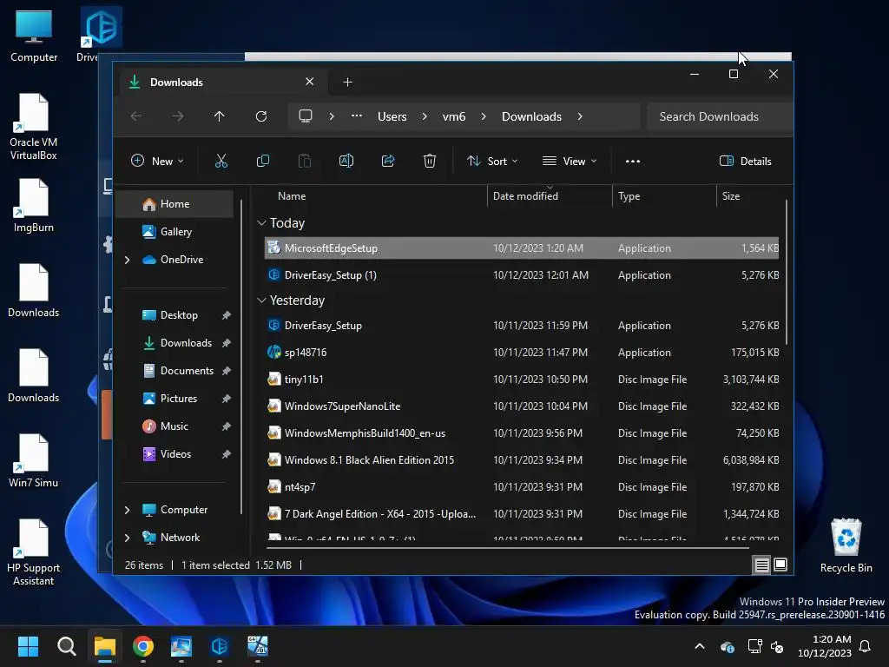Screen dimensions: 889x667
Task: Click the Search Downloads field
Action: [720, 116]
